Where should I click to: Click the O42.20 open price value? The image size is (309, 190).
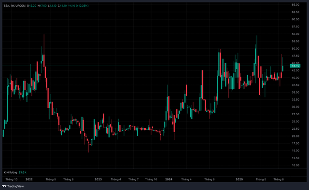pyautogui.click(x=31, y=6)
